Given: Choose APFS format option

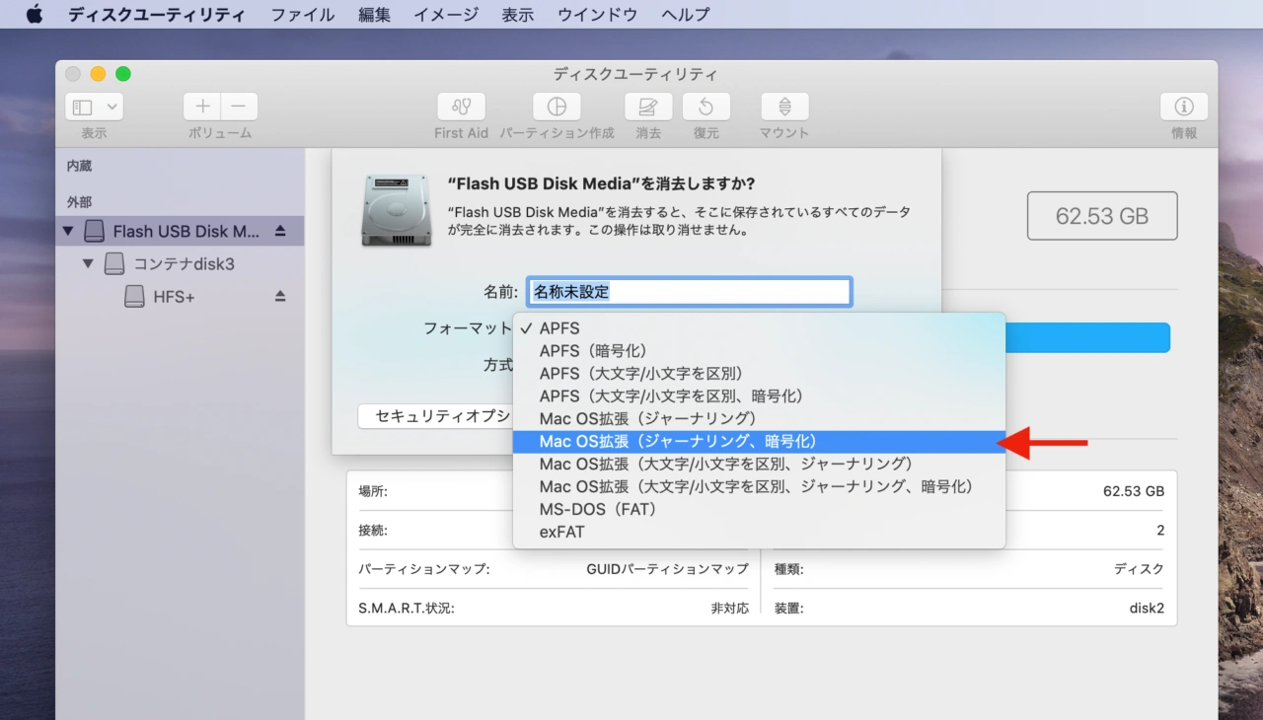Looking at the screenshot, I should coord(759,327).
